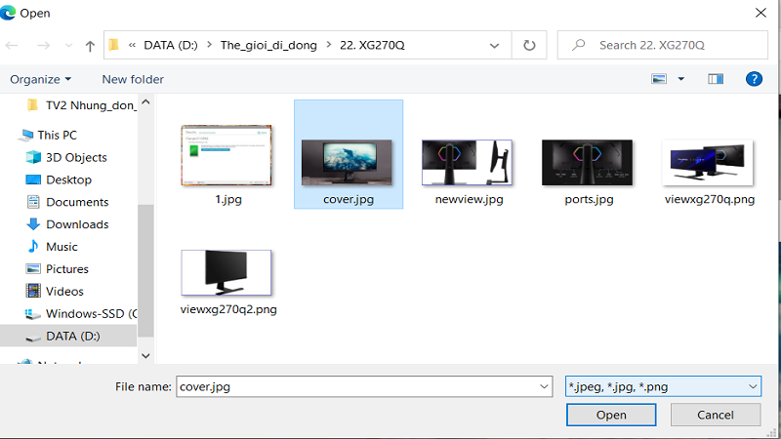
Task: Open Music in sidebar
Action: point(52,247)
